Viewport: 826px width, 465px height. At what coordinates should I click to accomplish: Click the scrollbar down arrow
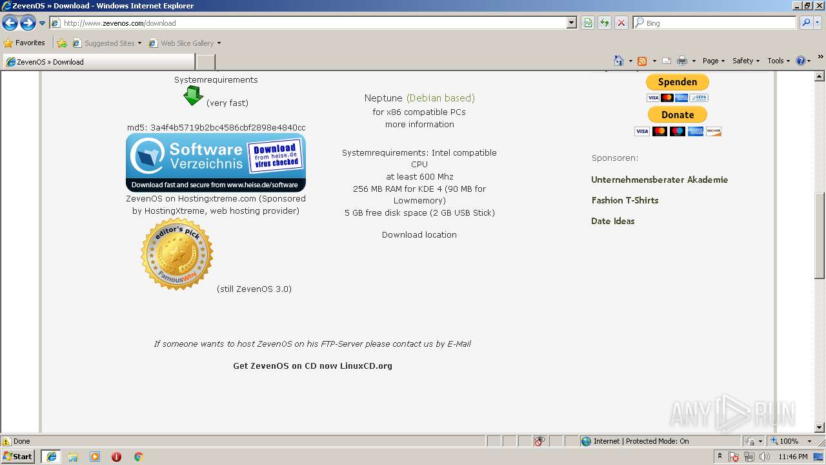click(820, 428)
